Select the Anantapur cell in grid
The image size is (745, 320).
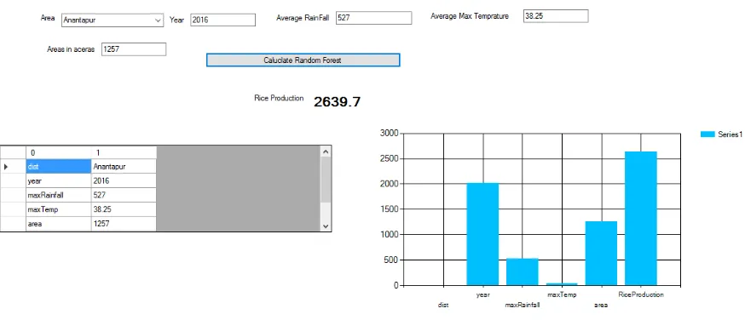[124, 167]
